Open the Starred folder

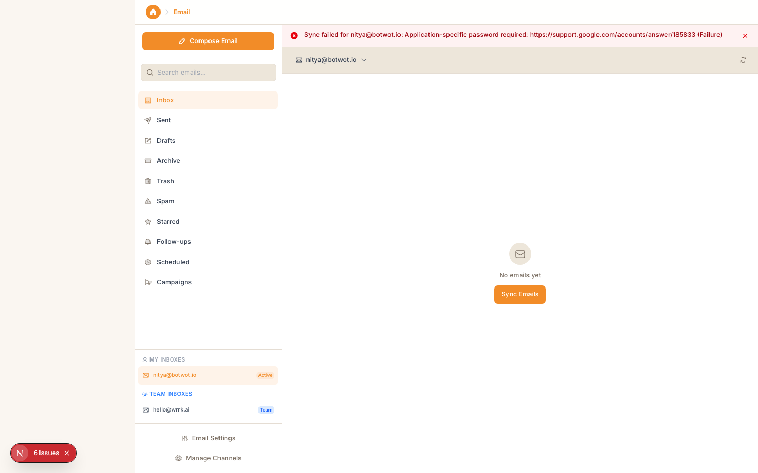[x=168, y=222]
